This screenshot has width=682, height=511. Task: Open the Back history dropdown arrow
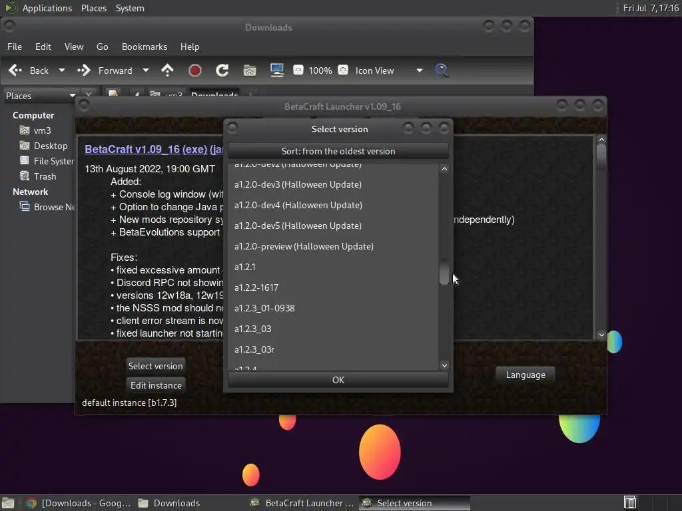click(x=62, y=71)
